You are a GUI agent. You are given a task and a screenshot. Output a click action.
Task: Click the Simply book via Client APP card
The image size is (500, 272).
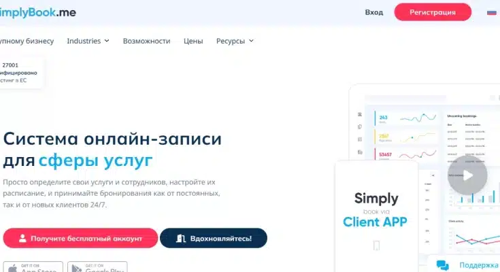(376, 217)
